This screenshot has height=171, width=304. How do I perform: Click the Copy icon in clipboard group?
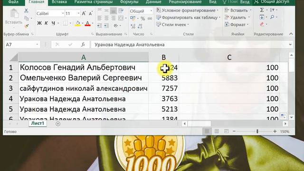pos(27,18)
